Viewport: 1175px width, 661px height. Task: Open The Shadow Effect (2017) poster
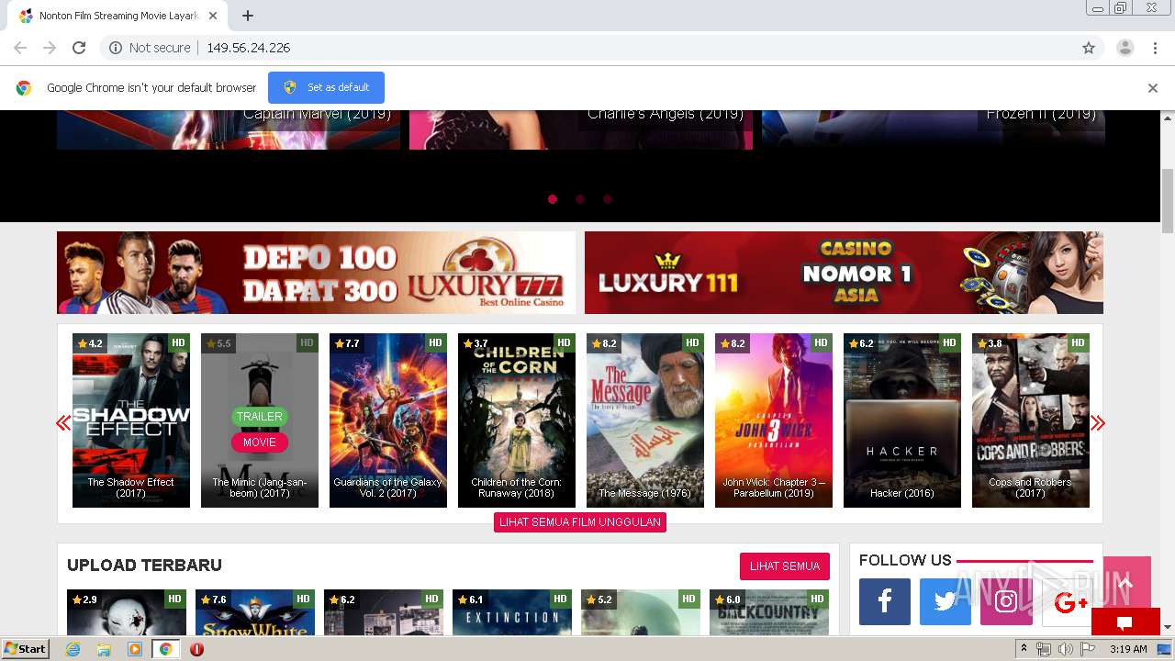tap(131, 420)
